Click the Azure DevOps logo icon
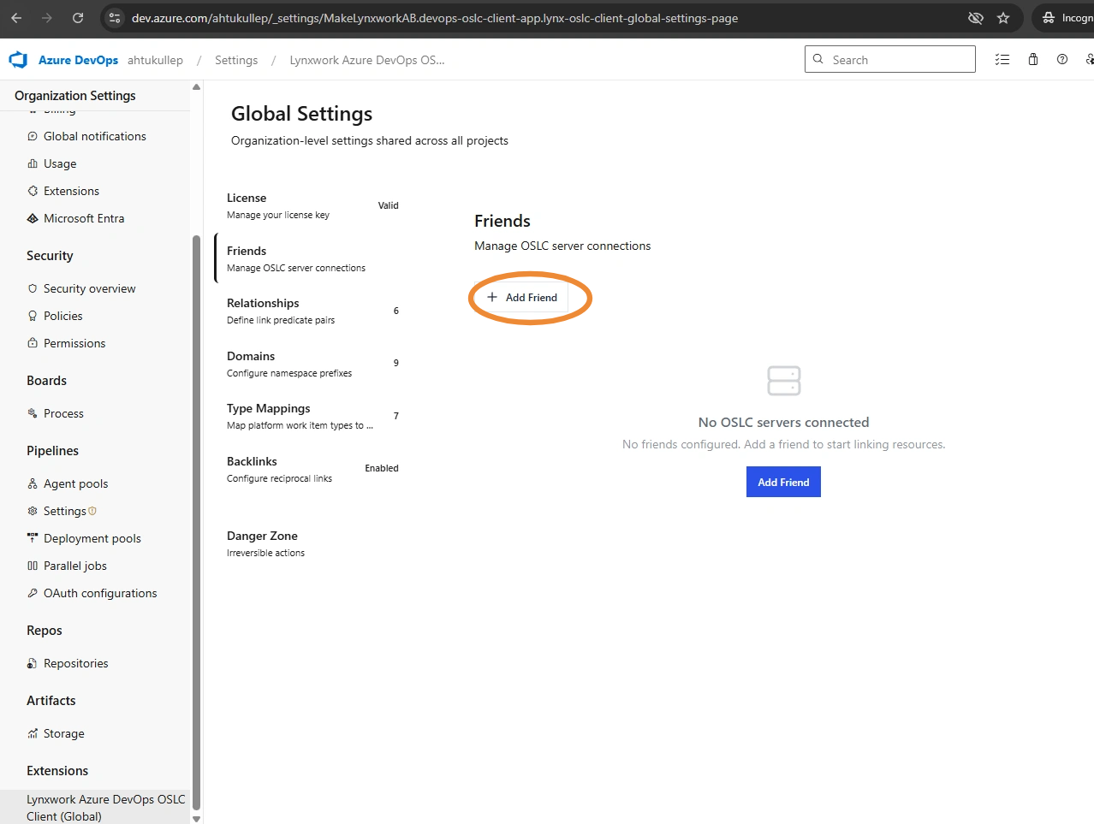Screen dimensions: 1094x824 pyautogui.click(x=18, y=60)
